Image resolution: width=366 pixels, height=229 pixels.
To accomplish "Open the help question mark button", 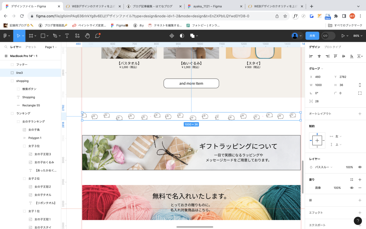I will pyautogui.click(x=358, y=221).
